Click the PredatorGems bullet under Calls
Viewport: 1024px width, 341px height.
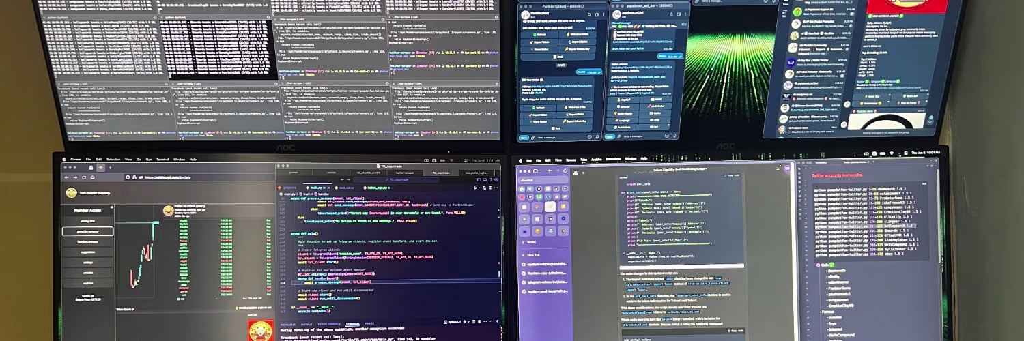click(839, 288)
